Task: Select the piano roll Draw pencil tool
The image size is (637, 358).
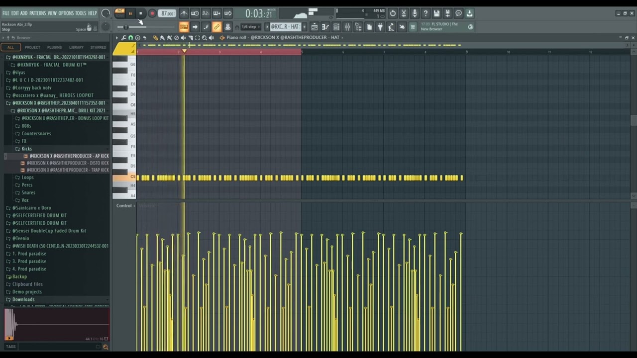Action: [x=155, y=38]
